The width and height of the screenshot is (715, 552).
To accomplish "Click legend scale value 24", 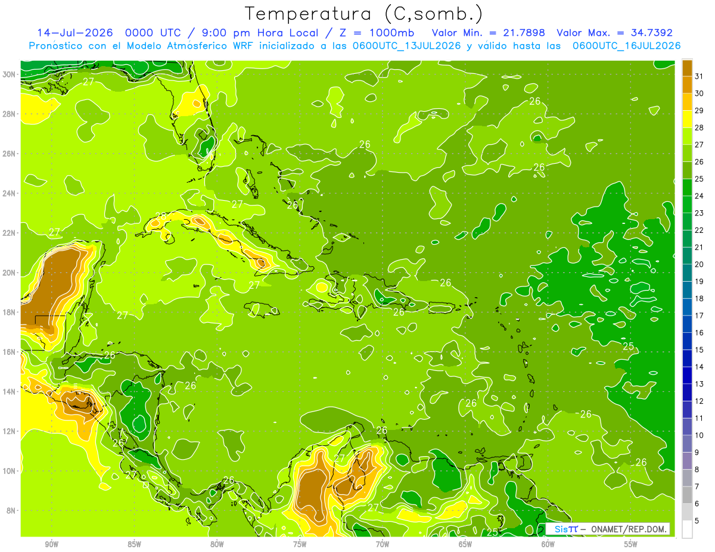I will 700,196.
